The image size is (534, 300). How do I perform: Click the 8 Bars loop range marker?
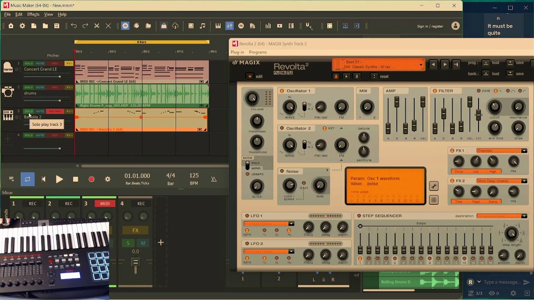click(142, 42)
